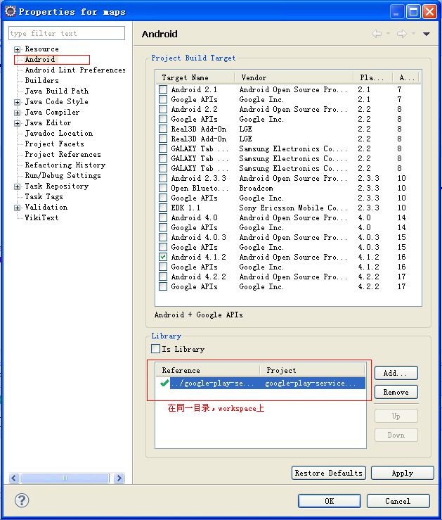Open the Task Tags page
The image size is (442, 520).
[x=44, y=196]
